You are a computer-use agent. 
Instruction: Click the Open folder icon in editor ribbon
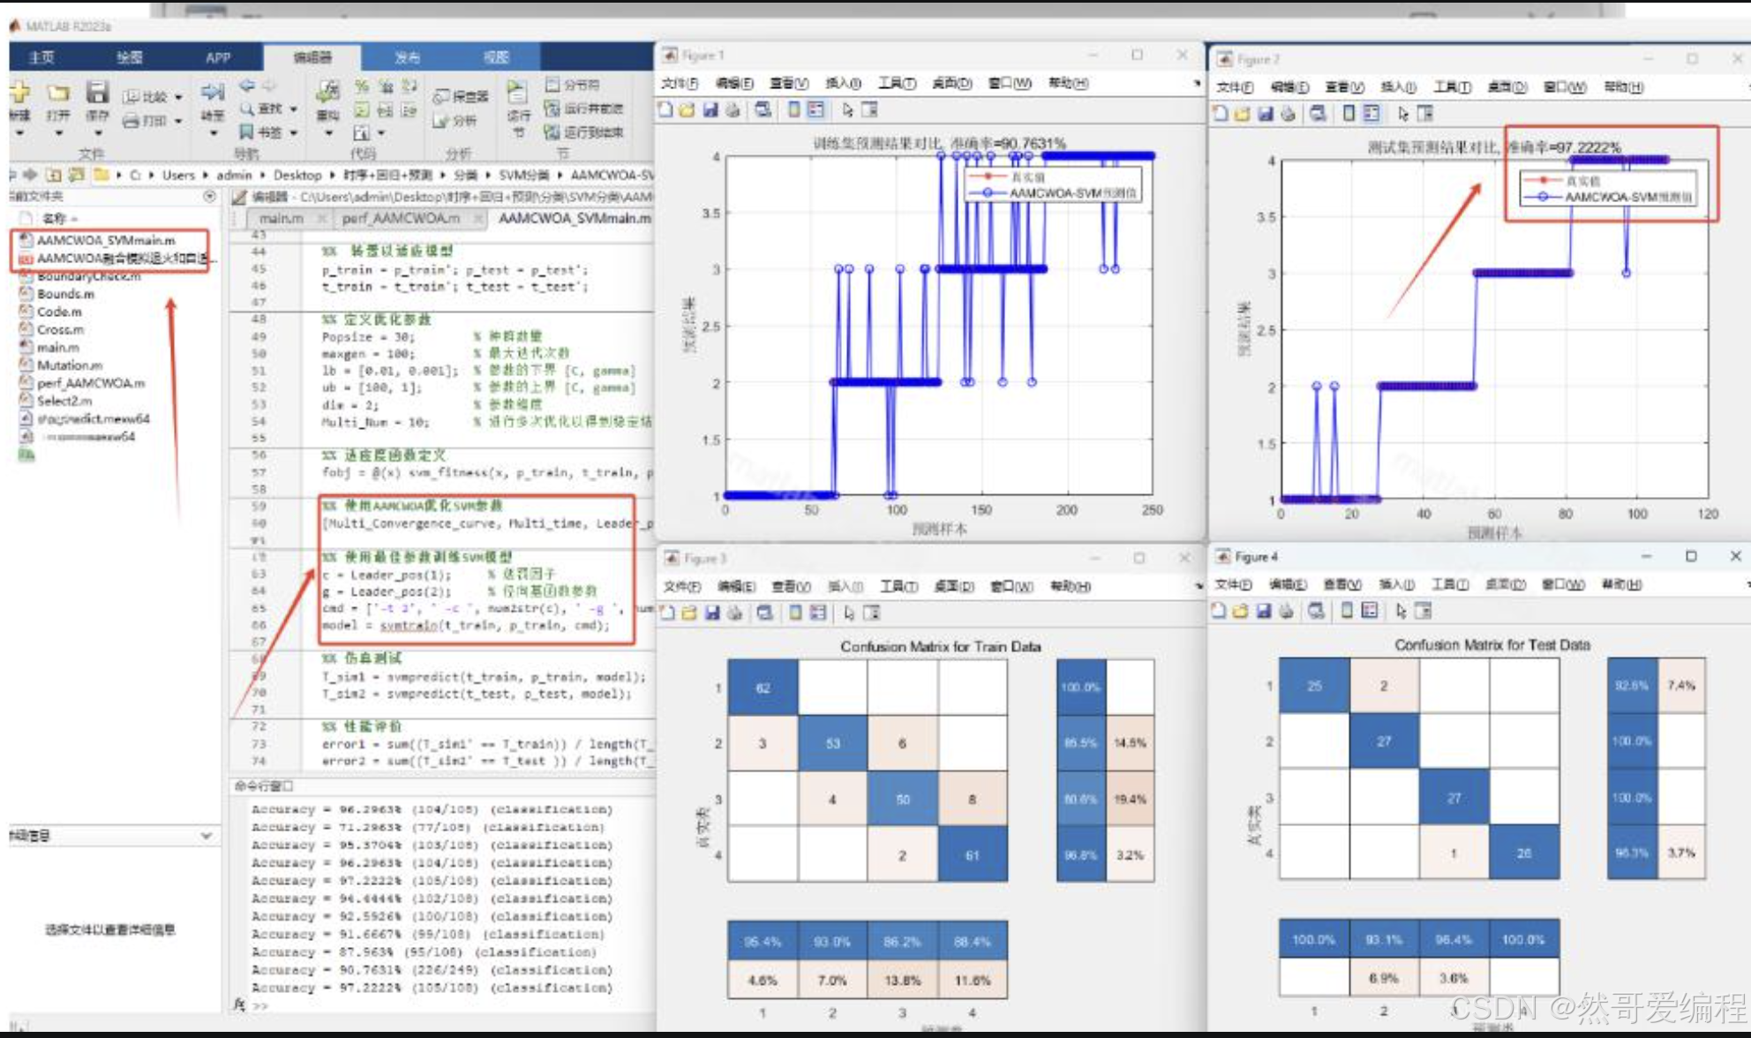tap(58, 92)
